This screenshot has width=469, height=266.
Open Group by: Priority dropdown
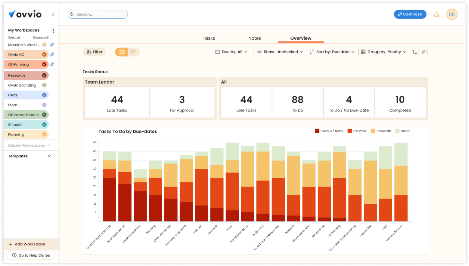(384, 52)
